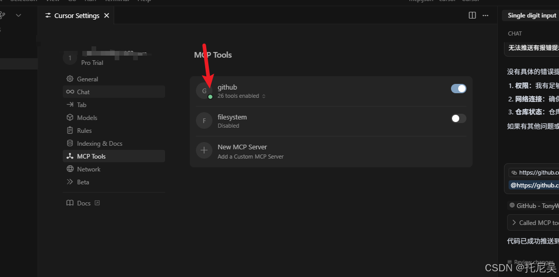Open Tab settings section
Viewport: 559px width, 277px height.
click(x=114, y=105)
